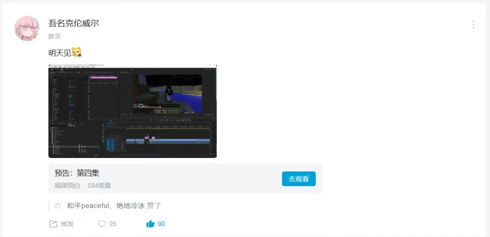Click the comment count 25

[113, 224]
